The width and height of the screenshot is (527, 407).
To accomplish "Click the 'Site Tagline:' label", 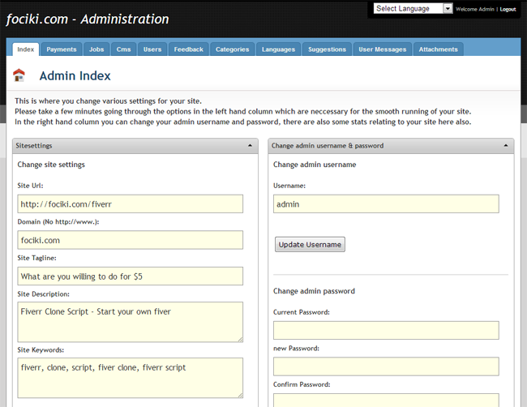I will click(x=37, y=258).
